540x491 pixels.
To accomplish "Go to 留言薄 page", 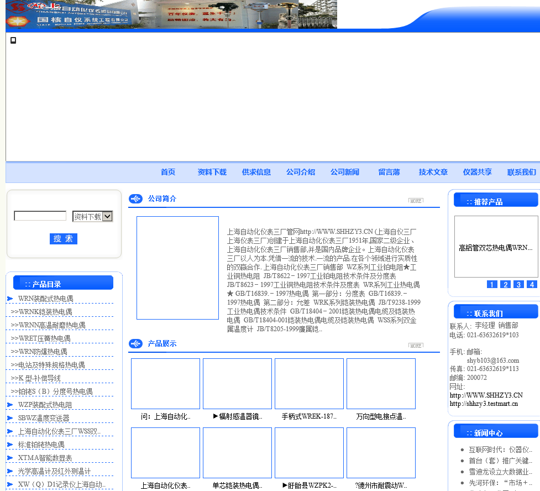I will 389,172.
